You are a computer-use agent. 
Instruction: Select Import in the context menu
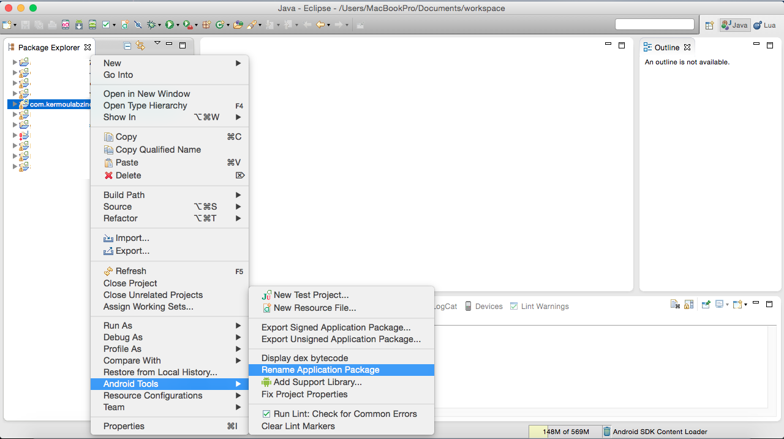[x=170, y=238]
